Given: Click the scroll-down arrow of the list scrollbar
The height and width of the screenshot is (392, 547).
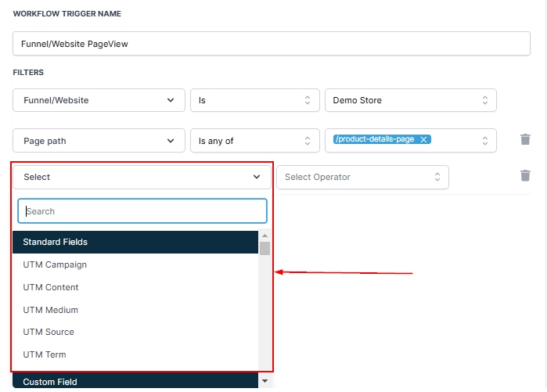Looking at the screenshot, I should click(x=265, y=381).
